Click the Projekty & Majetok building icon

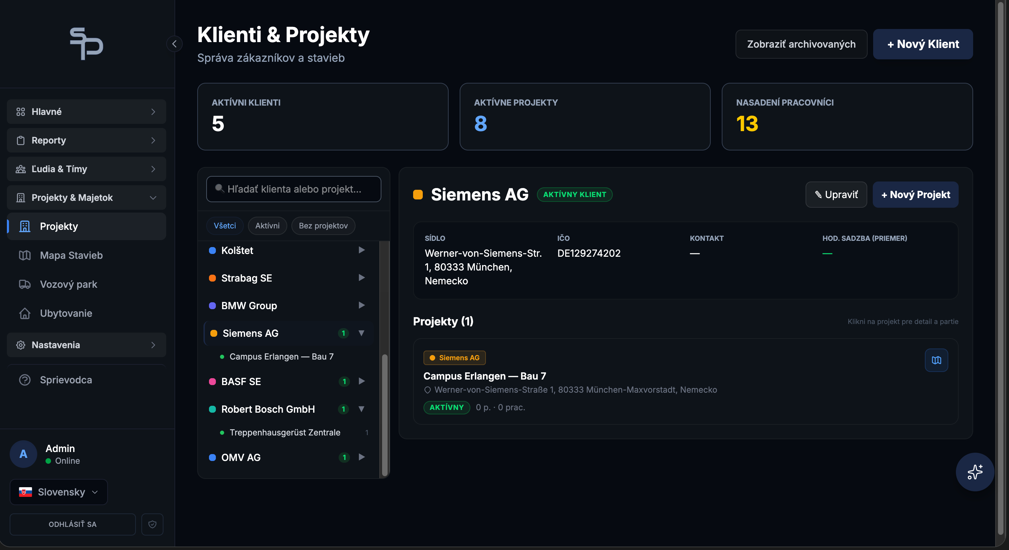[x=21, y=198]
